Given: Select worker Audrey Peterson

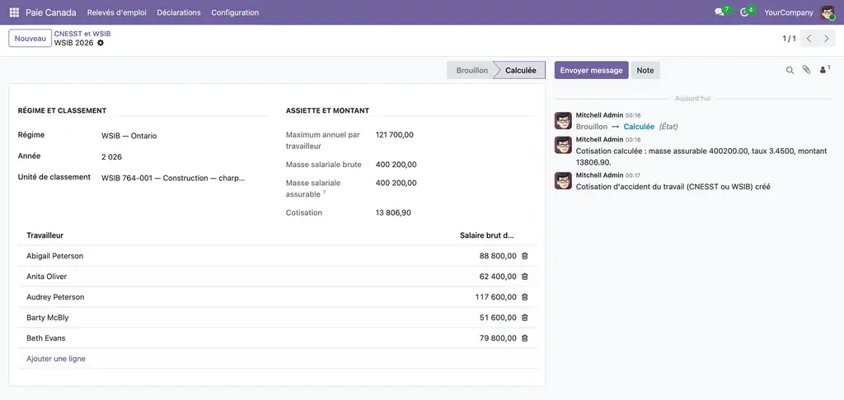Looking at the screenshot, I should [55, 297].
